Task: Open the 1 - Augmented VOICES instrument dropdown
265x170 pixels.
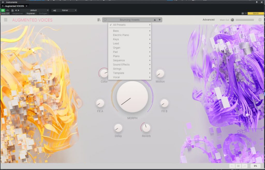Action: (x=14, y=6)
